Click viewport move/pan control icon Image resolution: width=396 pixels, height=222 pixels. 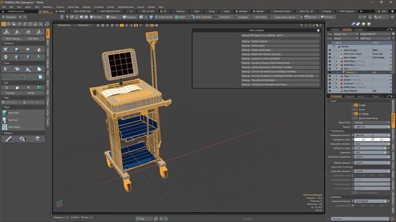(x=301, y=25)
